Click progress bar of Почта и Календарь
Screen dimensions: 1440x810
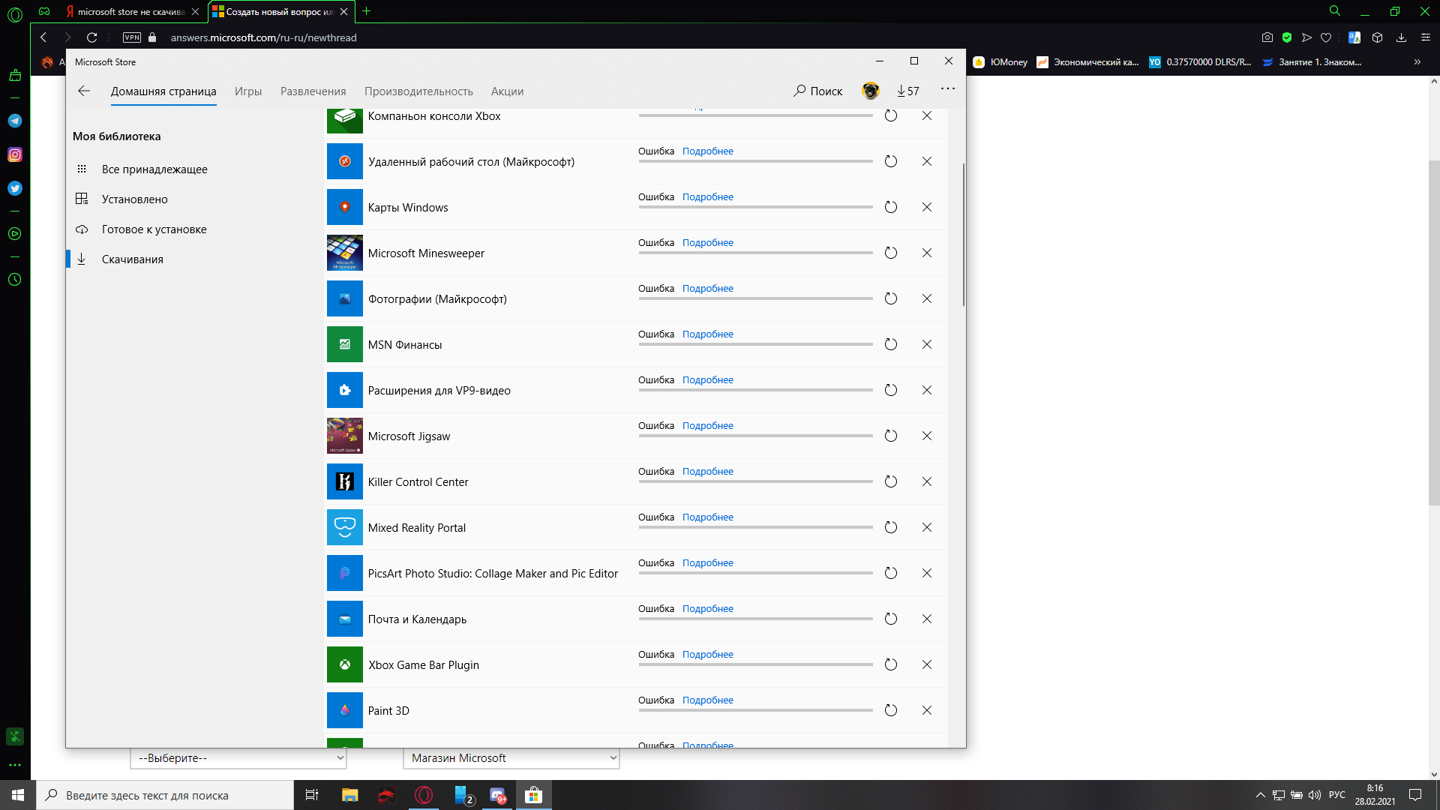point(755,619)
